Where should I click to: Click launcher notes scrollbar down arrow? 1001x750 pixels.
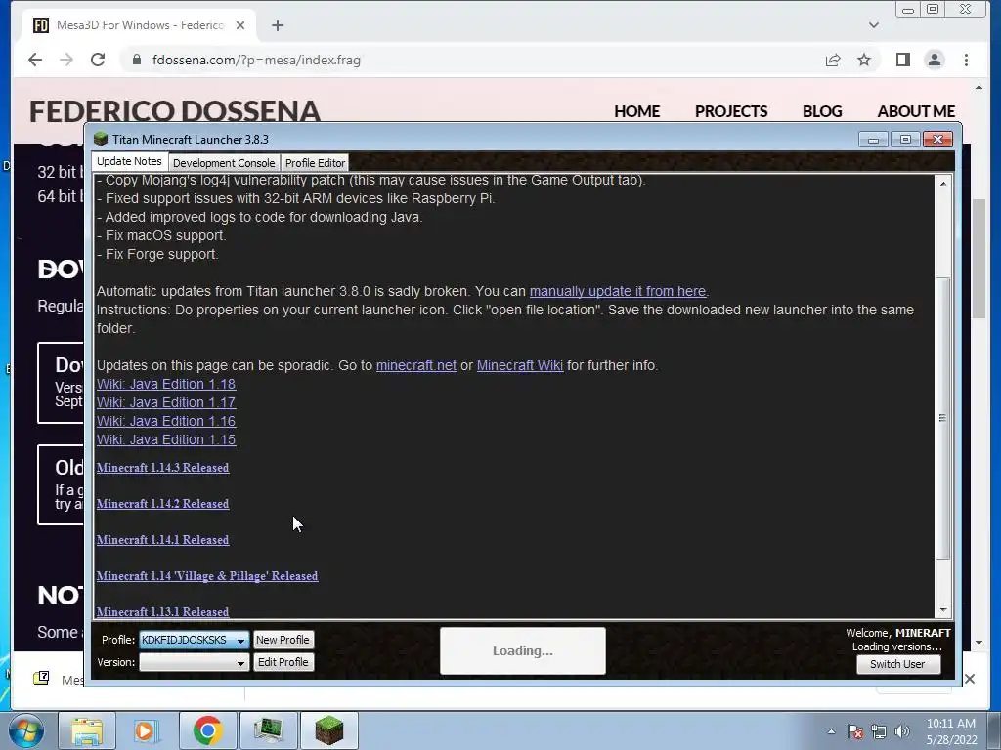tap(943, 610)
